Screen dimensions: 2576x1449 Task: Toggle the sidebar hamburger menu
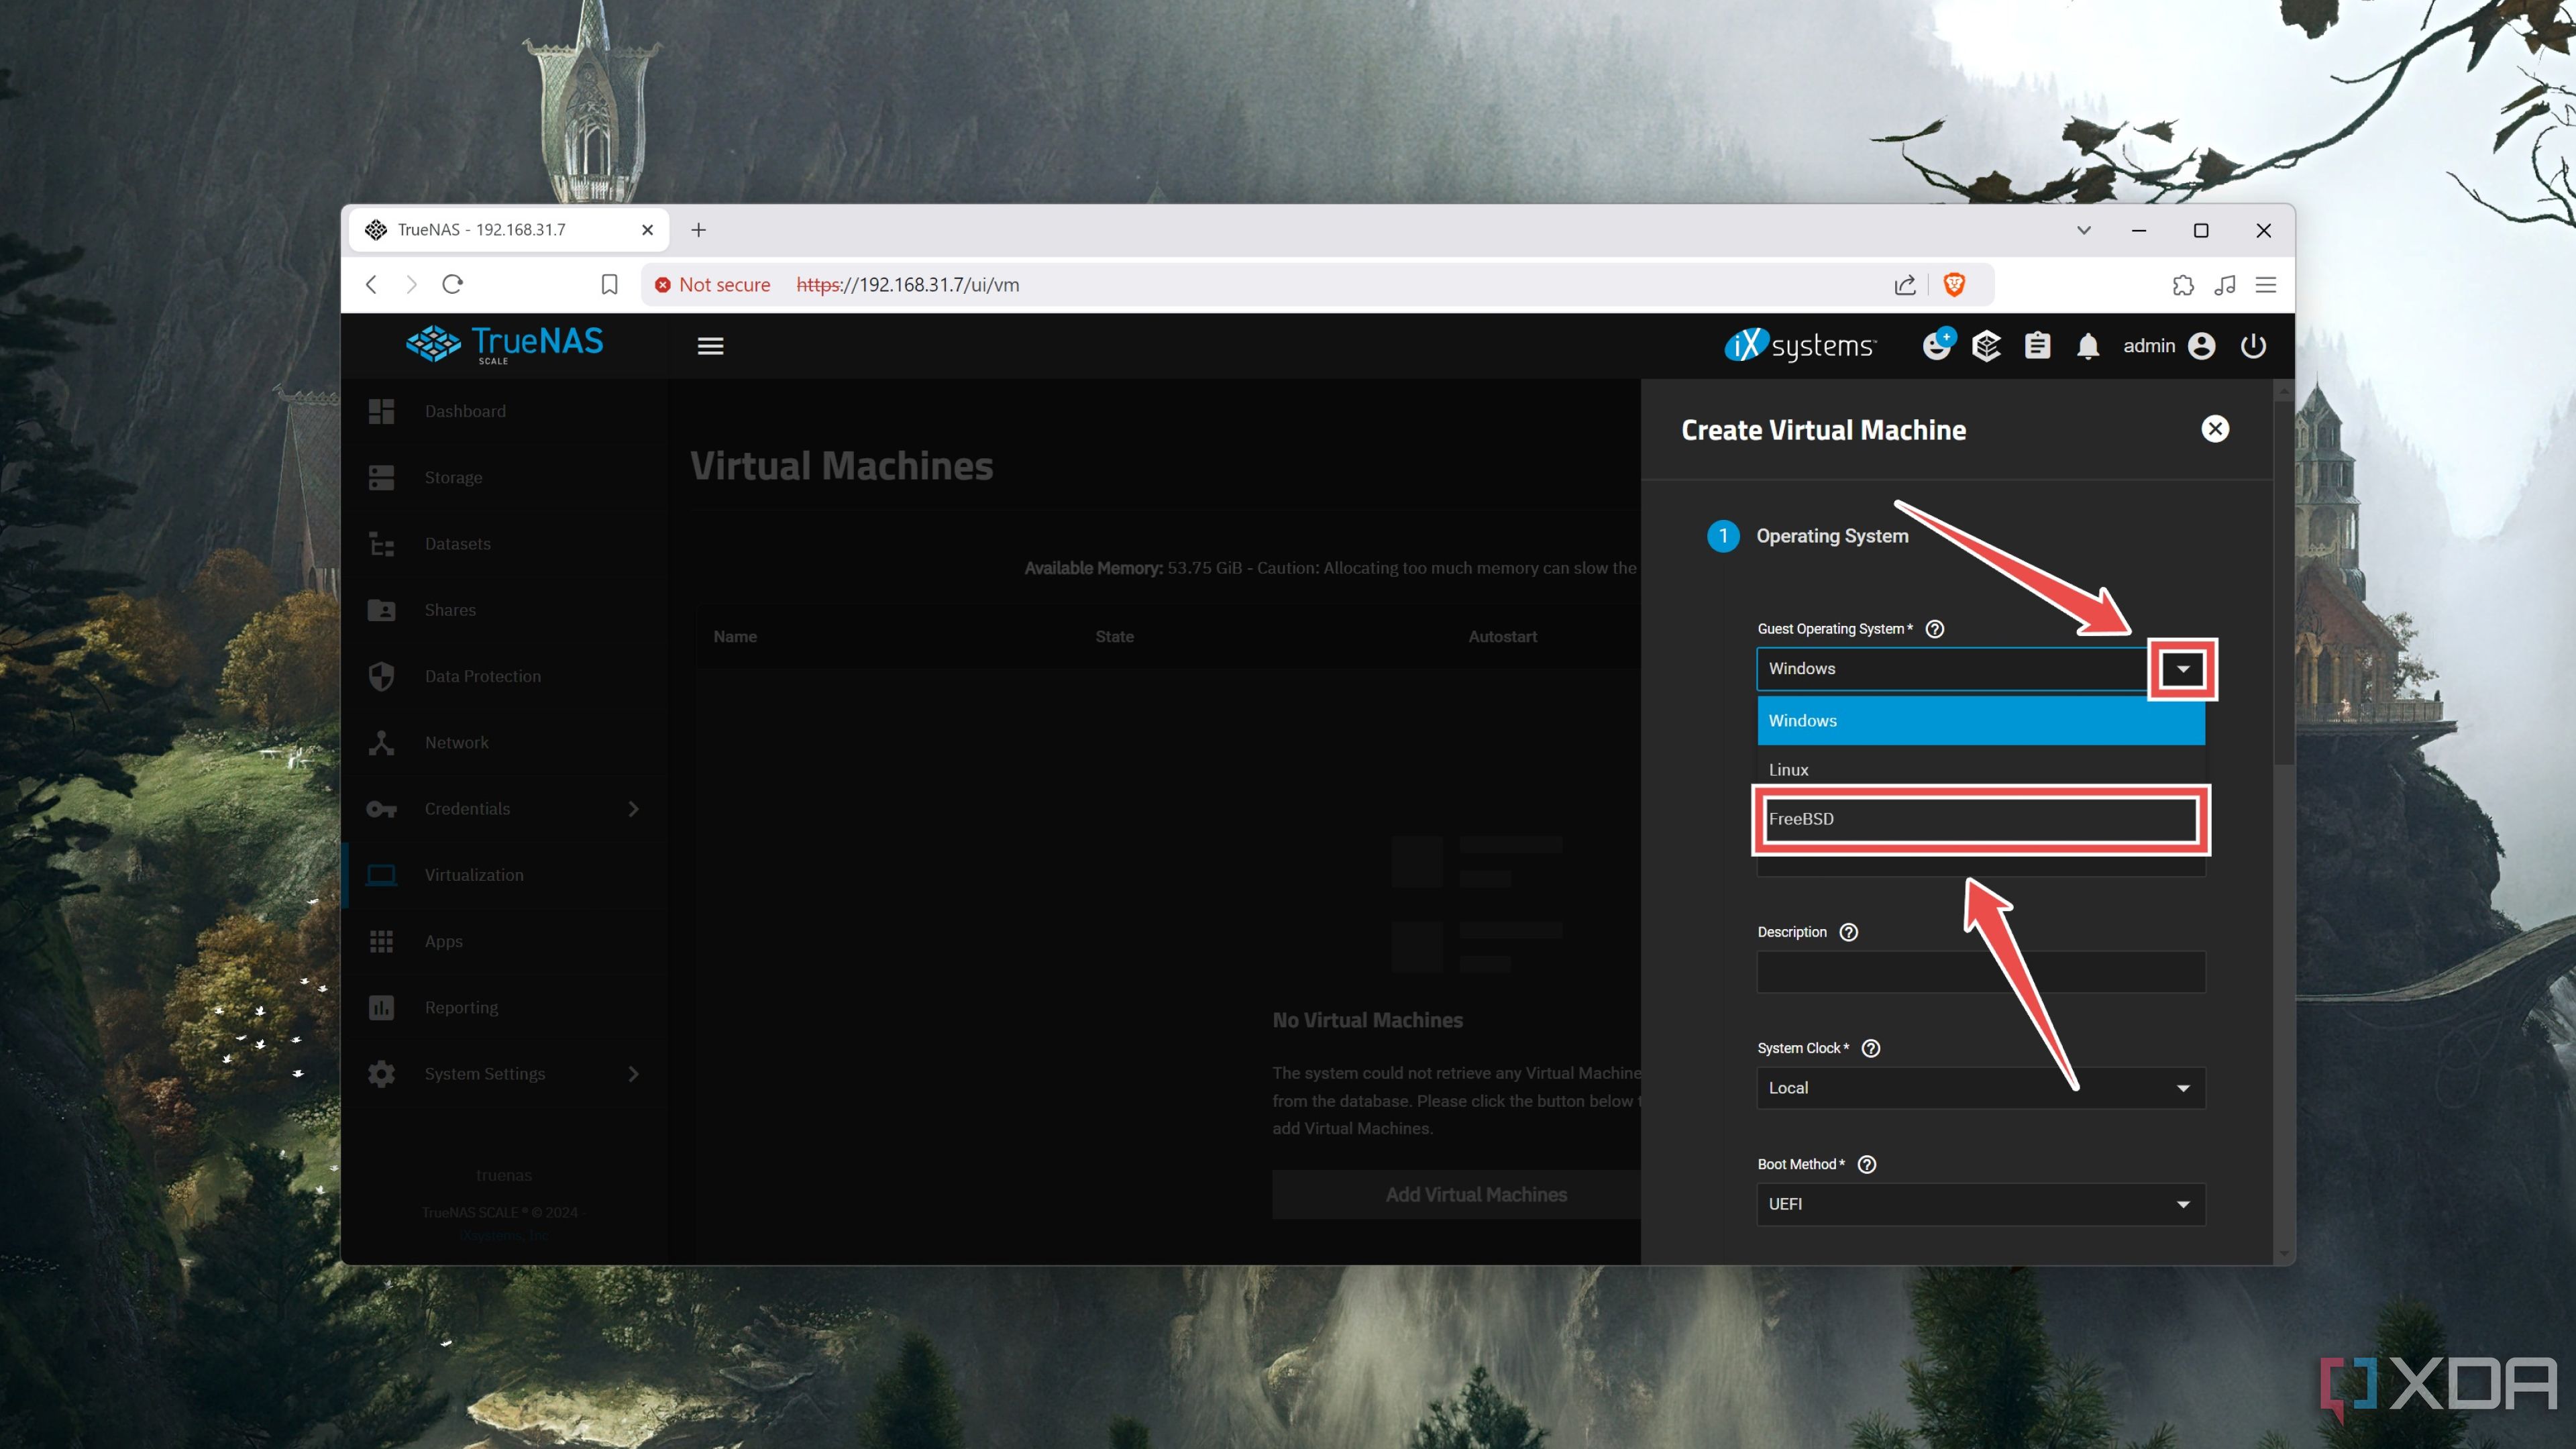coord(710,346)
